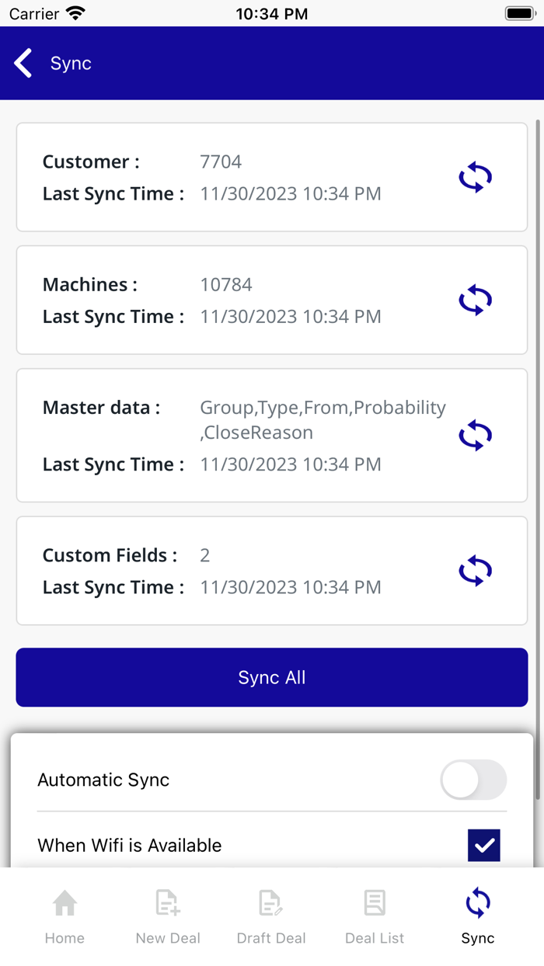Screen dimensions: 544x966
Task: Tap the Sync title in the header
Action: click(70, 63)
